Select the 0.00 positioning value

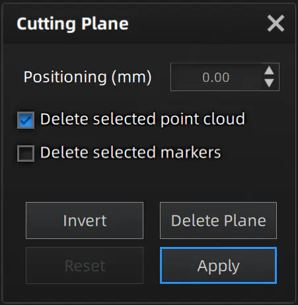(216, 77)
